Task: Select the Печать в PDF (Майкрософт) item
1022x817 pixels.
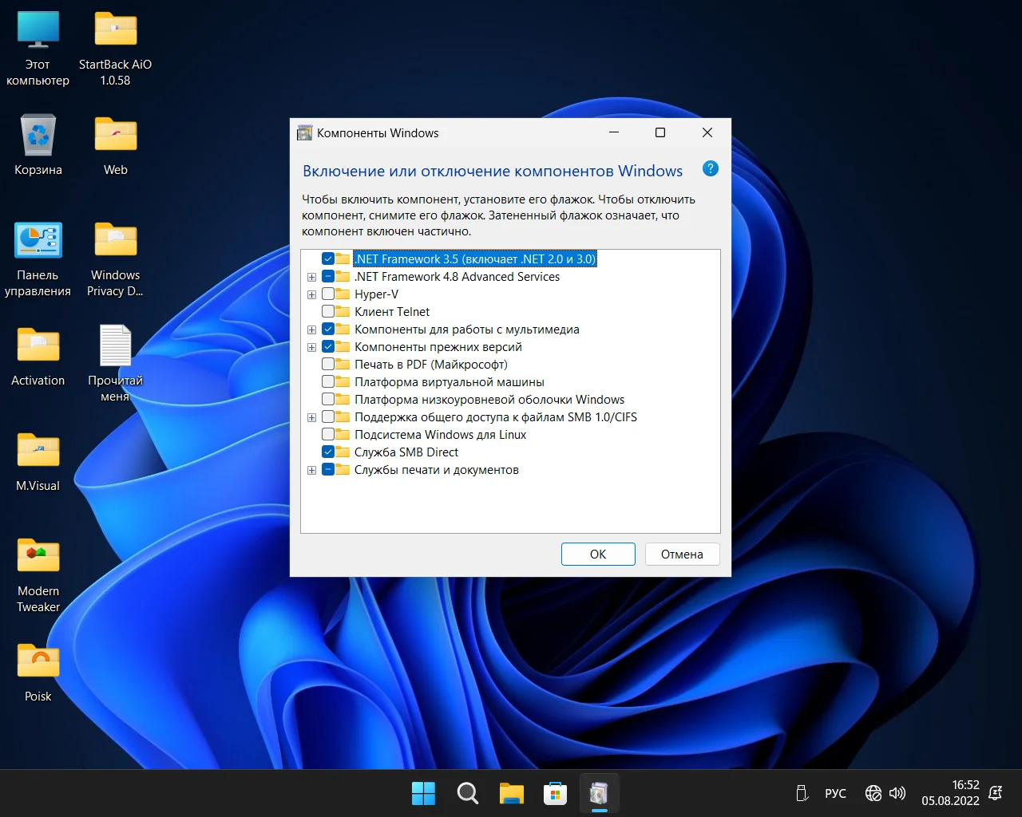Action: pyautogui.click(x=430, y=365)
